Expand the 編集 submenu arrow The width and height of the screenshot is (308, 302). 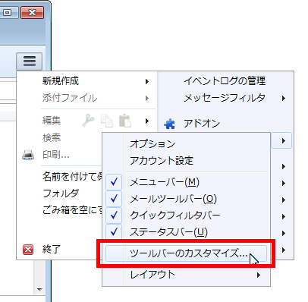pos(147,121)
